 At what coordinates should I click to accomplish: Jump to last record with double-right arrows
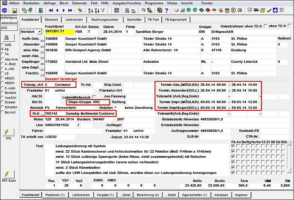[70, 11]
